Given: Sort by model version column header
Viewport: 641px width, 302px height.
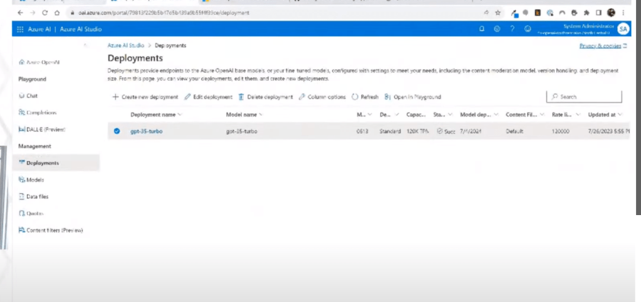Looking at the screenshot, I should coord(364,114).
